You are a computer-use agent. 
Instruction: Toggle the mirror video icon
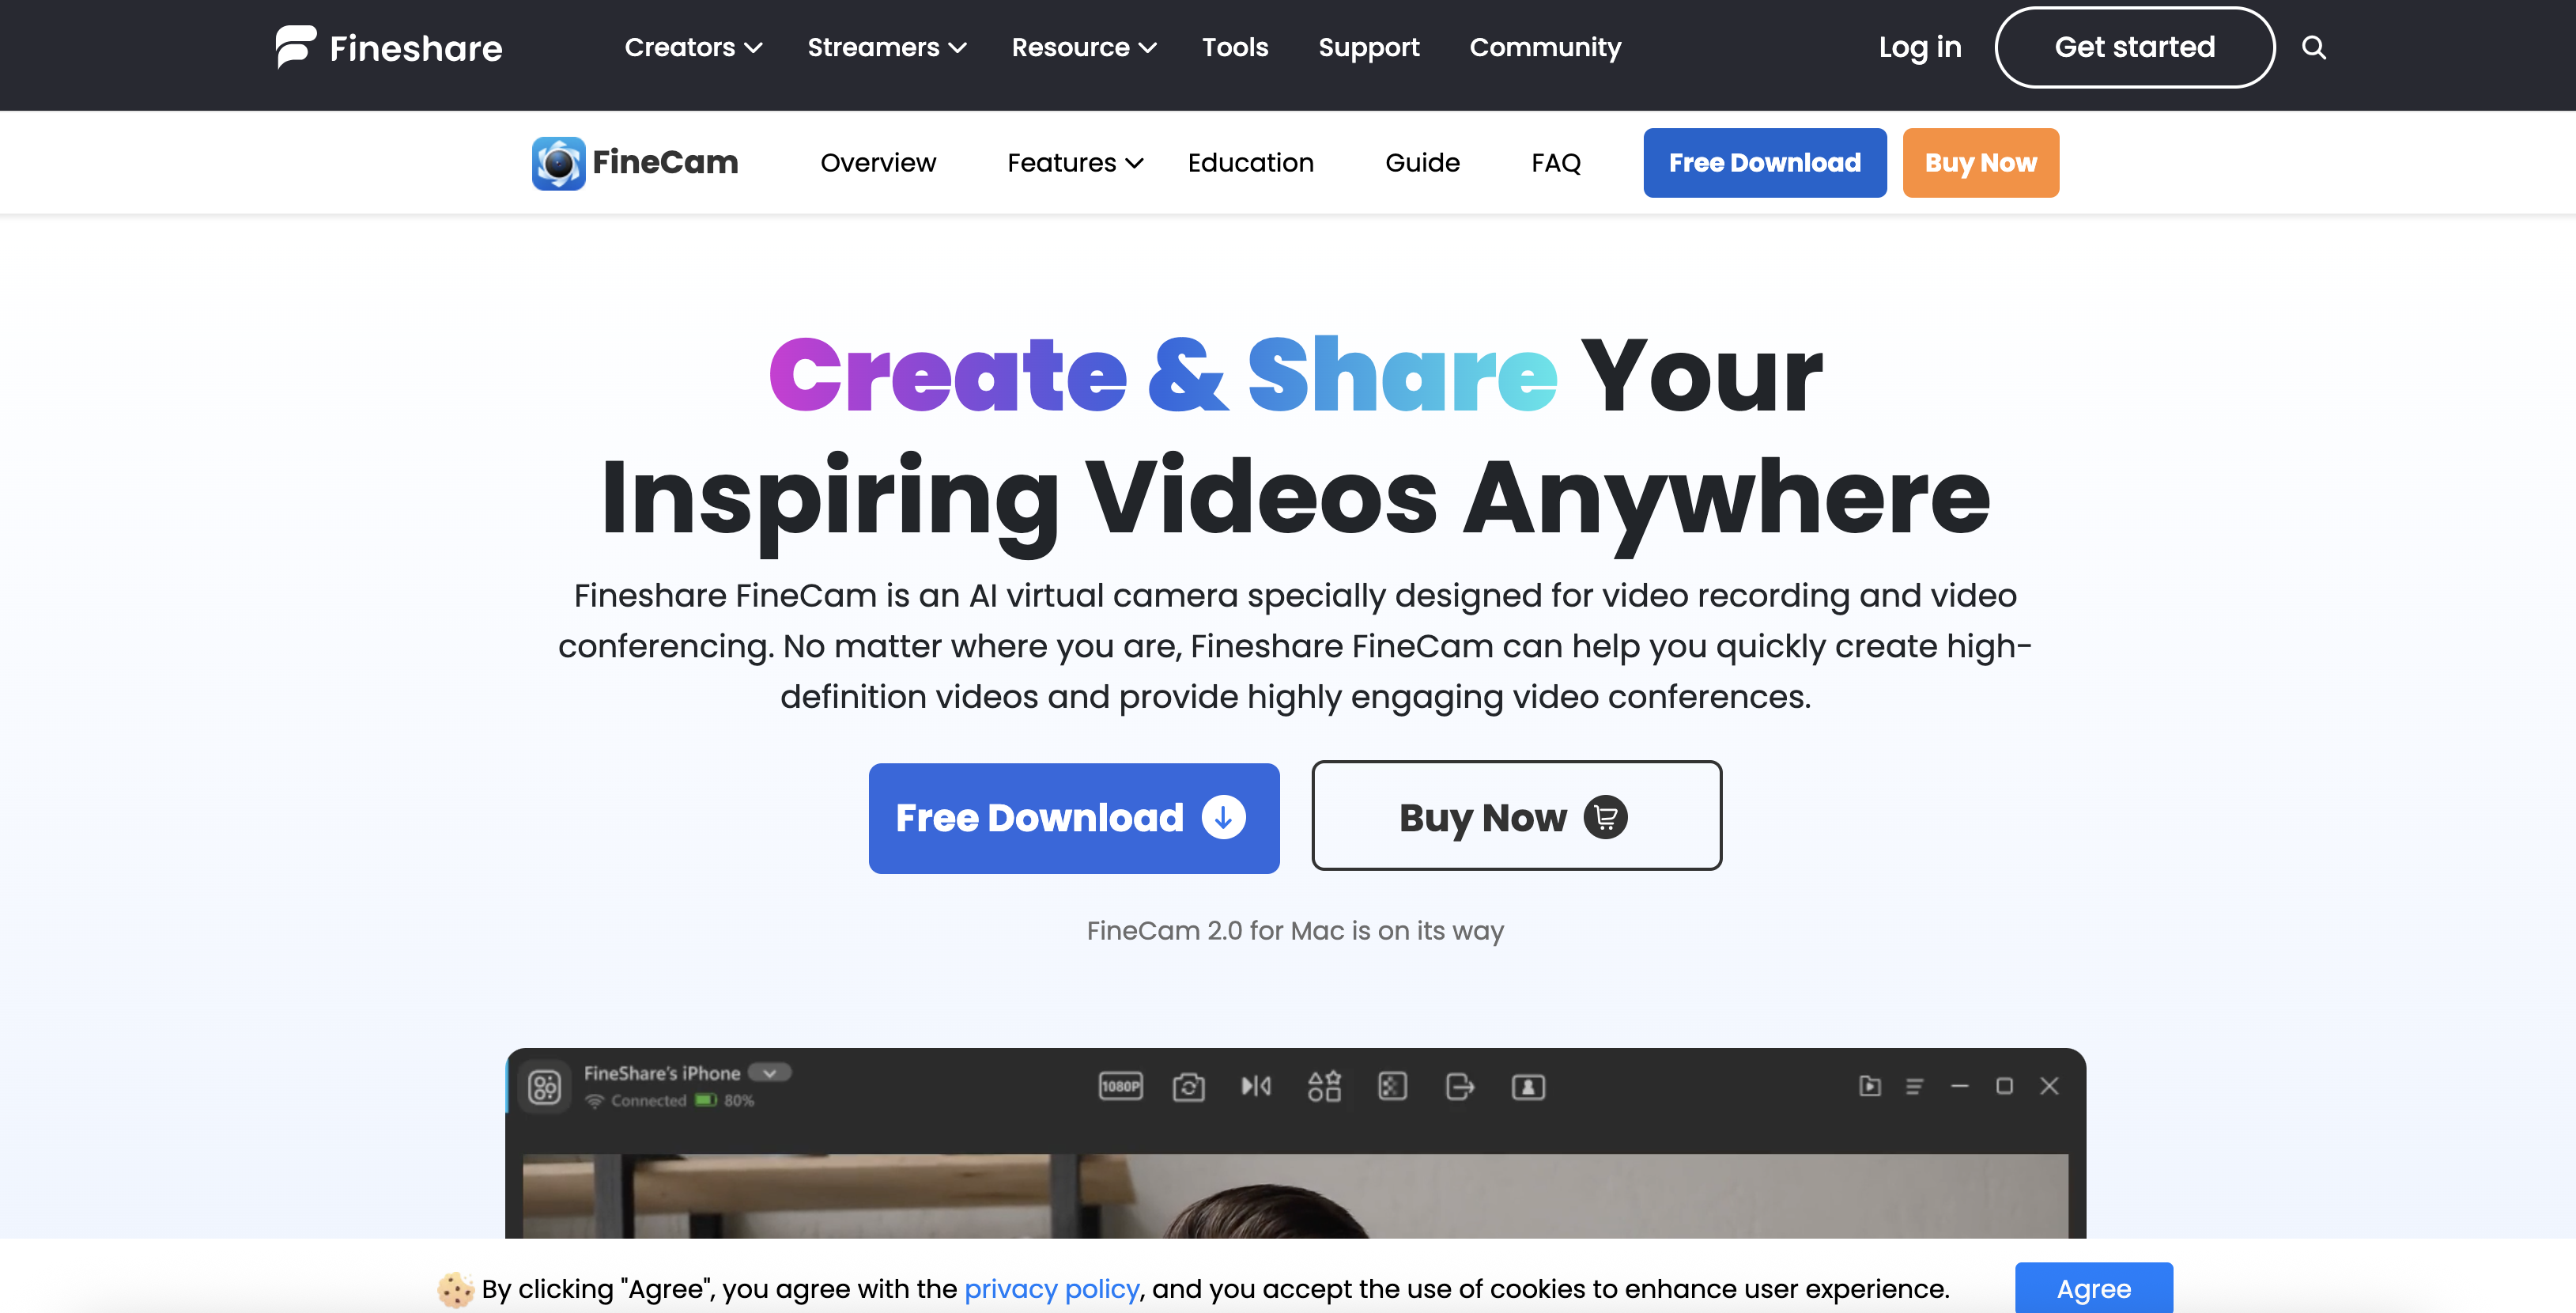(1255, 1086)
